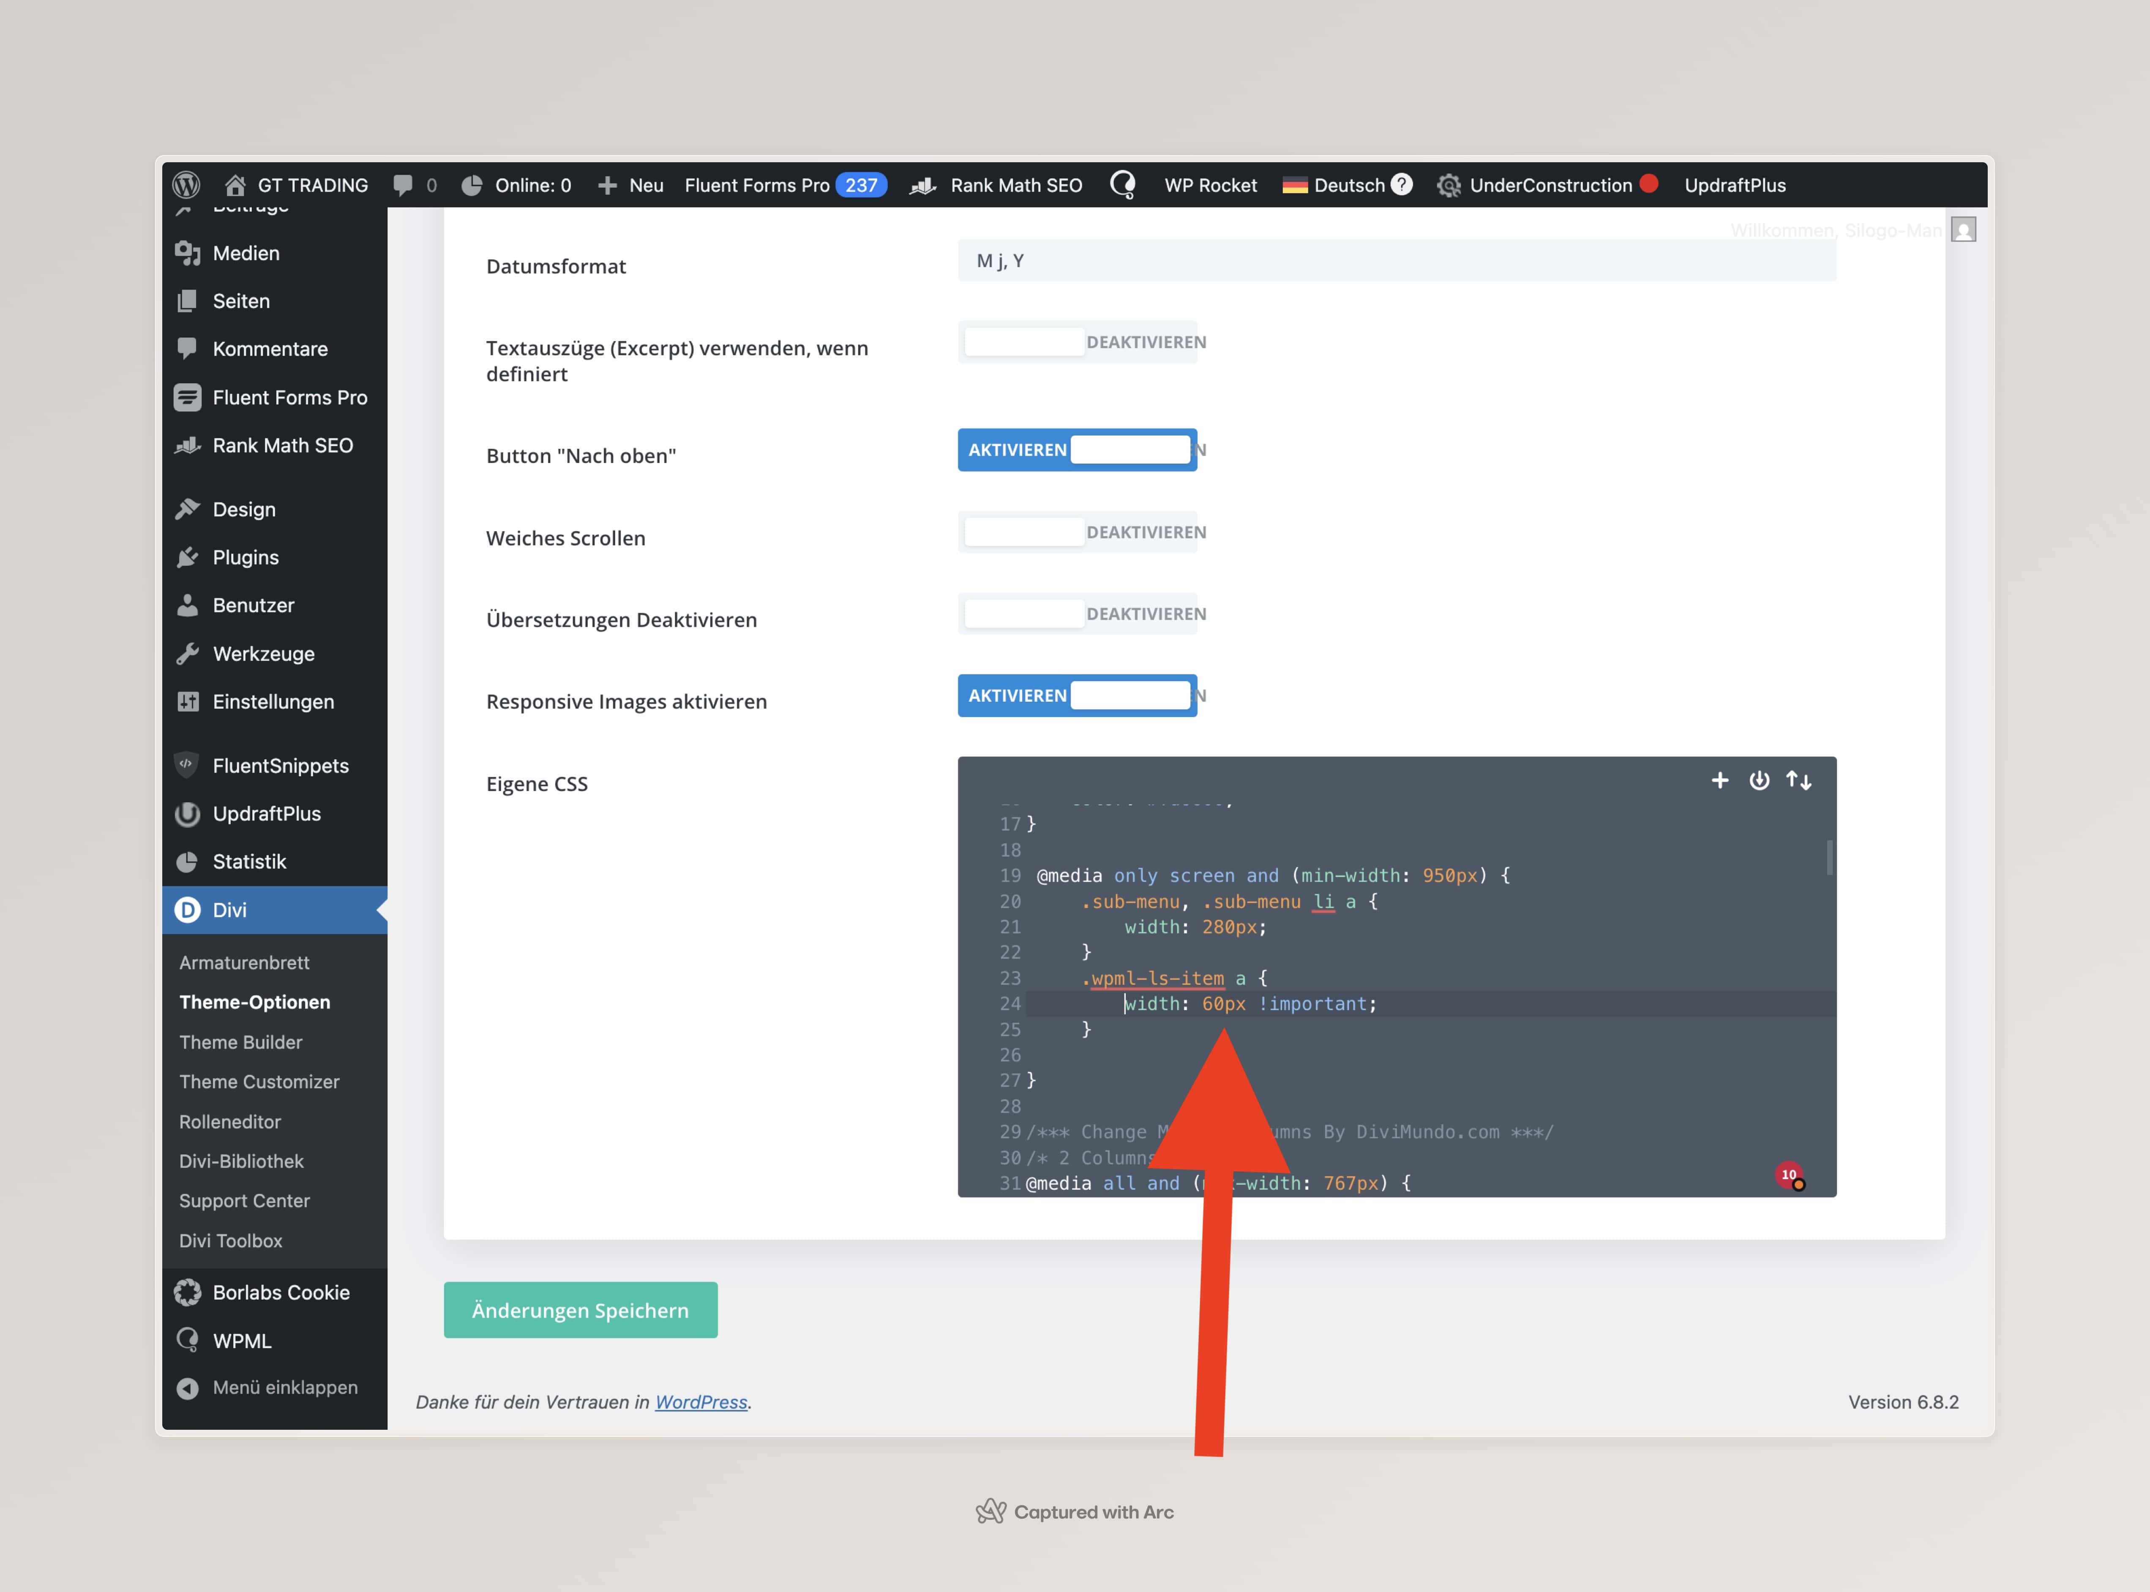Open the WPML sidebar menu

tap(275, 1341)
